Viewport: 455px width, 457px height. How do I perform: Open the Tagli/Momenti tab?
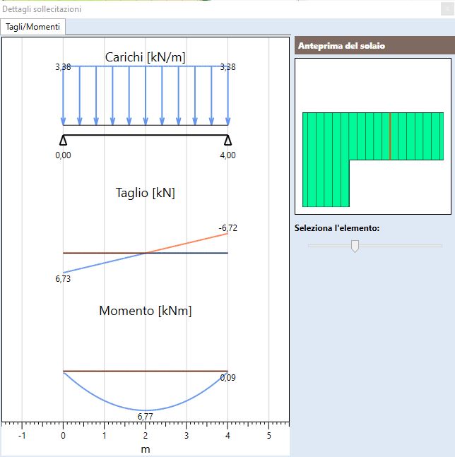pyautogui.click(x=33, y=27)
